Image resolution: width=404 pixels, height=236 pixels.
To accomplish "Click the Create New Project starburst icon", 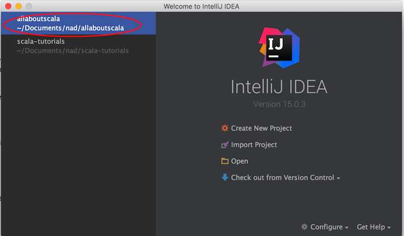I will (x=225, y=128).
